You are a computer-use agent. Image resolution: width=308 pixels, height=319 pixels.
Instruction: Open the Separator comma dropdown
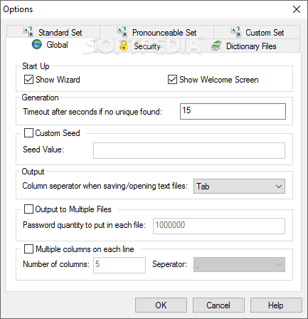point(239,264)
